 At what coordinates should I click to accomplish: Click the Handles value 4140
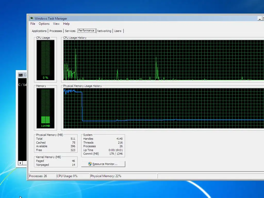tap(120, 139)
